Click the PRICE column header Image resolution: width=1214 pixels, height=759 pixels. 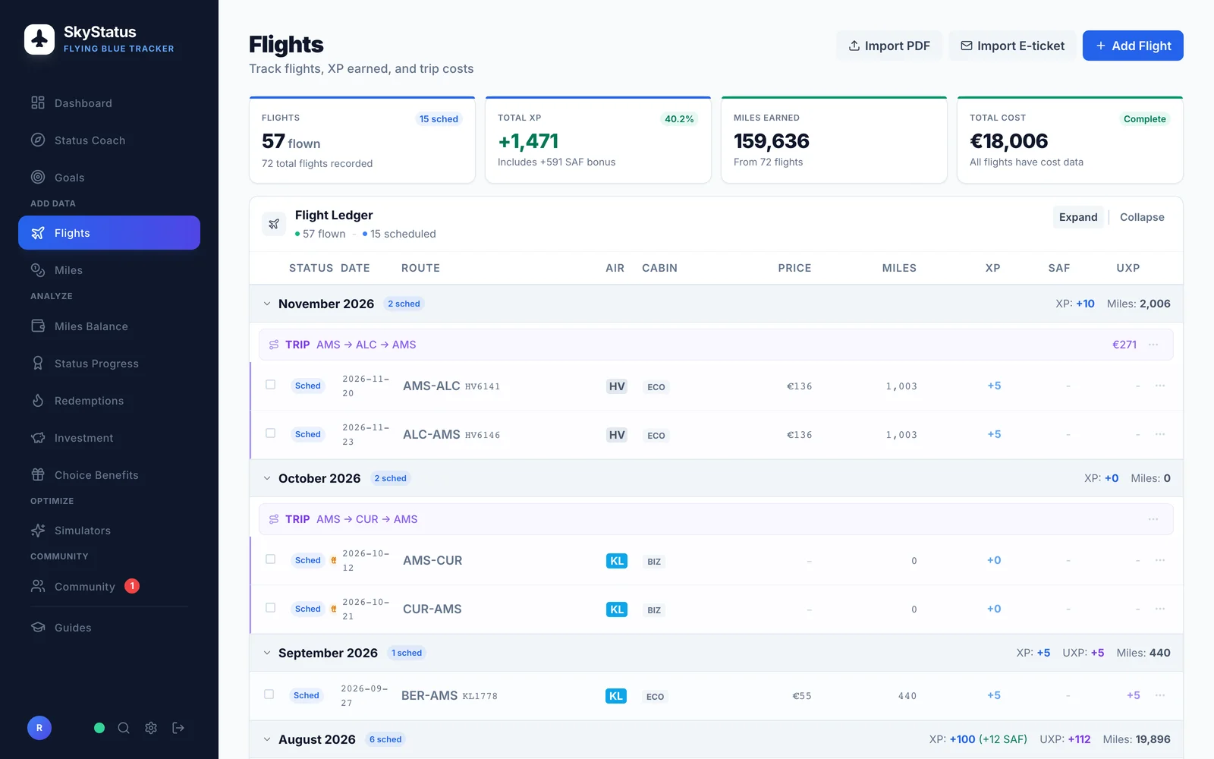794,268
